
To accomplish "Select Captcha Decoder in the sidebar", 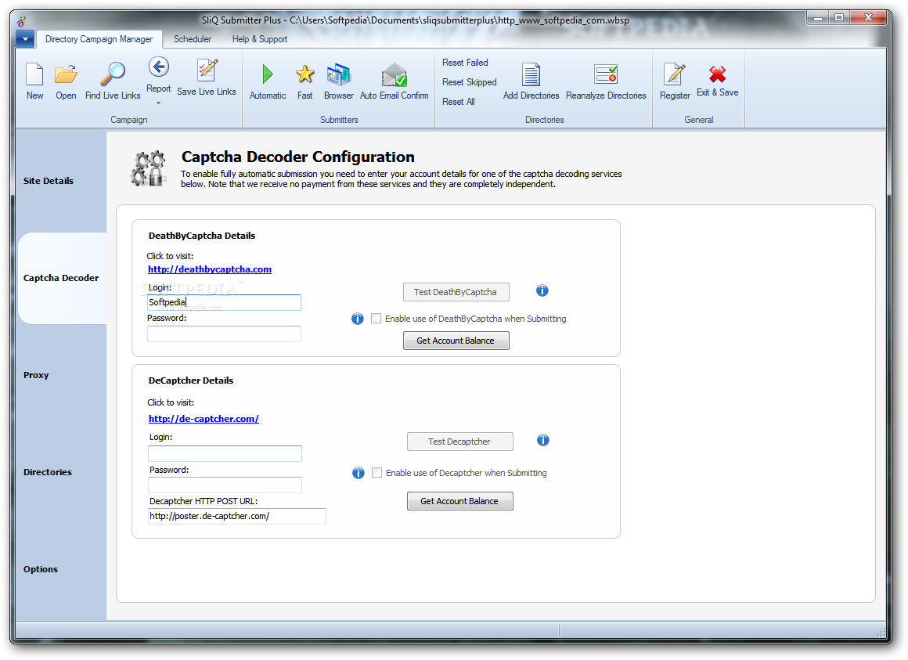I will pos(61,278).
